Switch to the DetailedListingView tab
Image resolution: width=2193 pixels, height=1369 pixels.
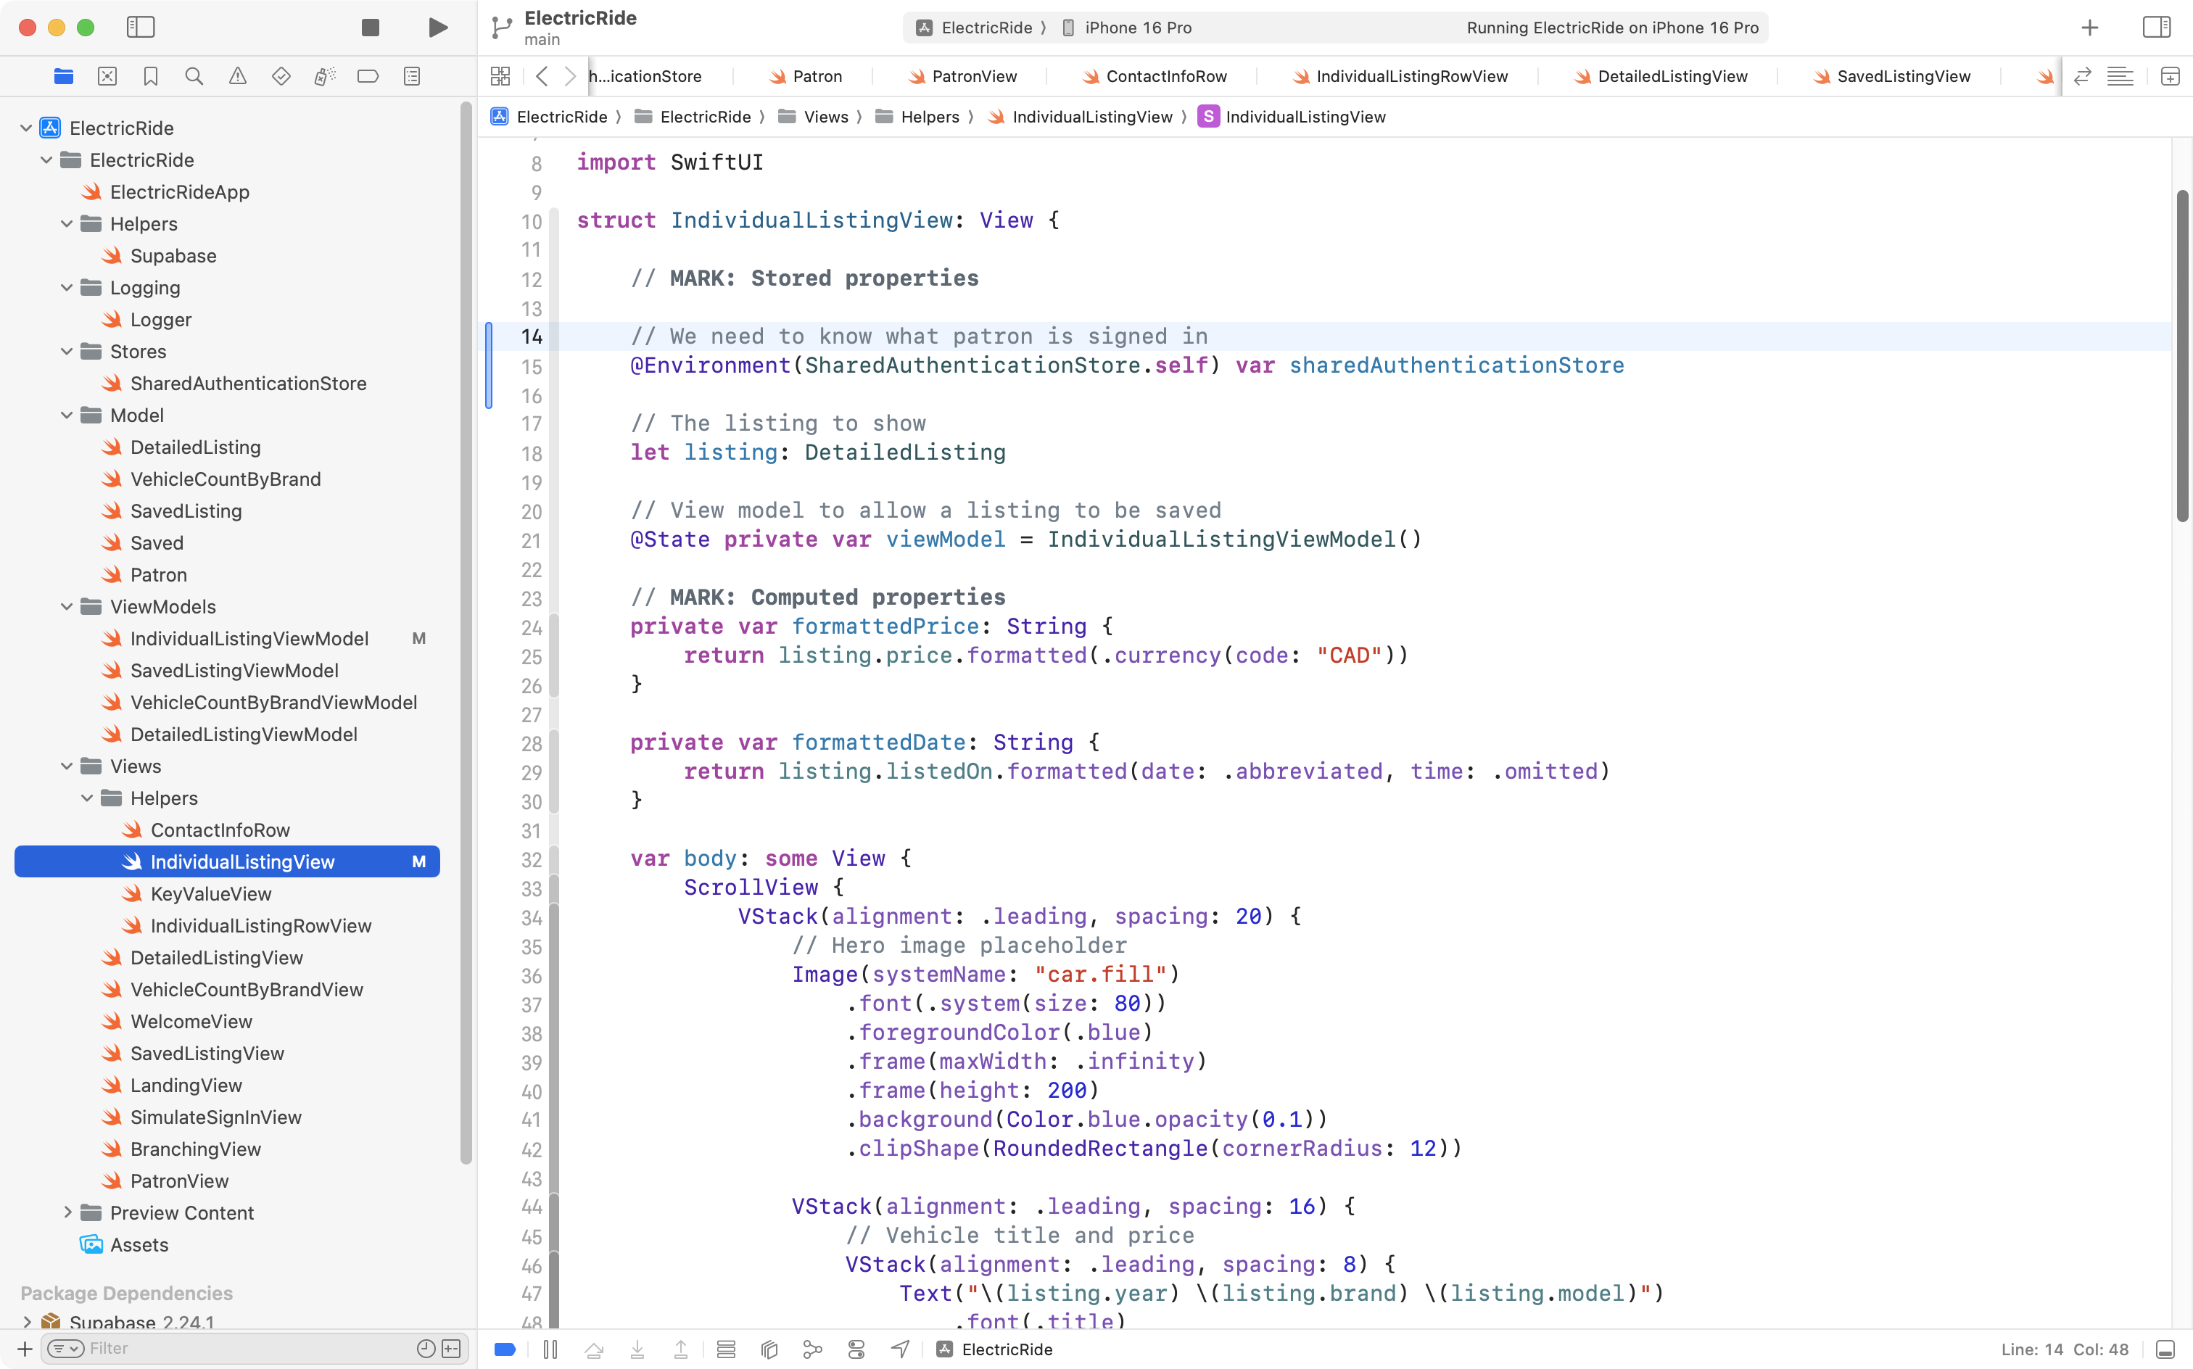point(1672,76)
